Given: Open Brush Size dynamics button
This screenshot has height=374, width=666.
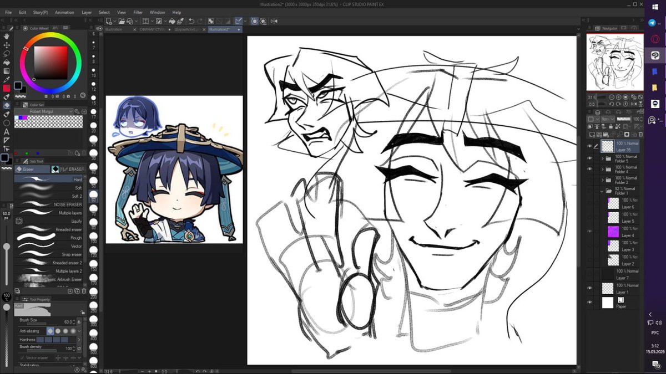Looking at the screenshot, I should coord(79,321).
